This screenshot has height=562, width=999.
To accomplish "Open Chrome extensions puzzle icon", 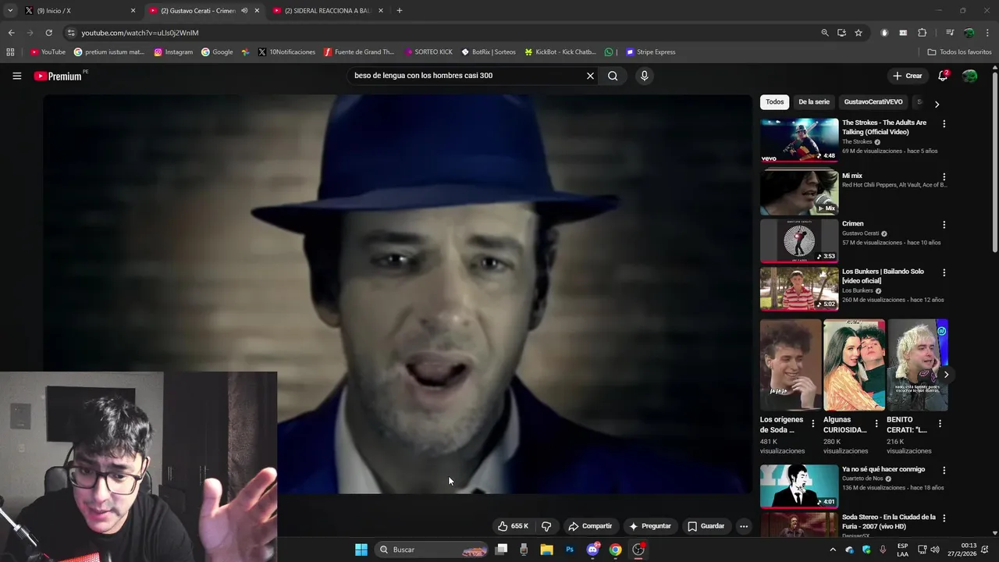I will tap(923, 33).
